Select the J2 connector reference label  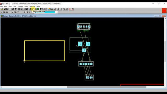point(79,60)
